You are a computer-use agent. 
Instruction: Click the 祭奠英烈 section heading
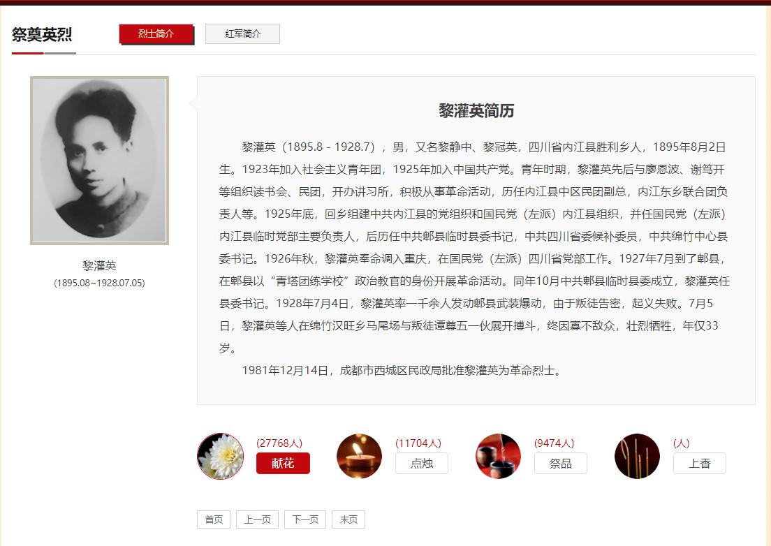43,34
